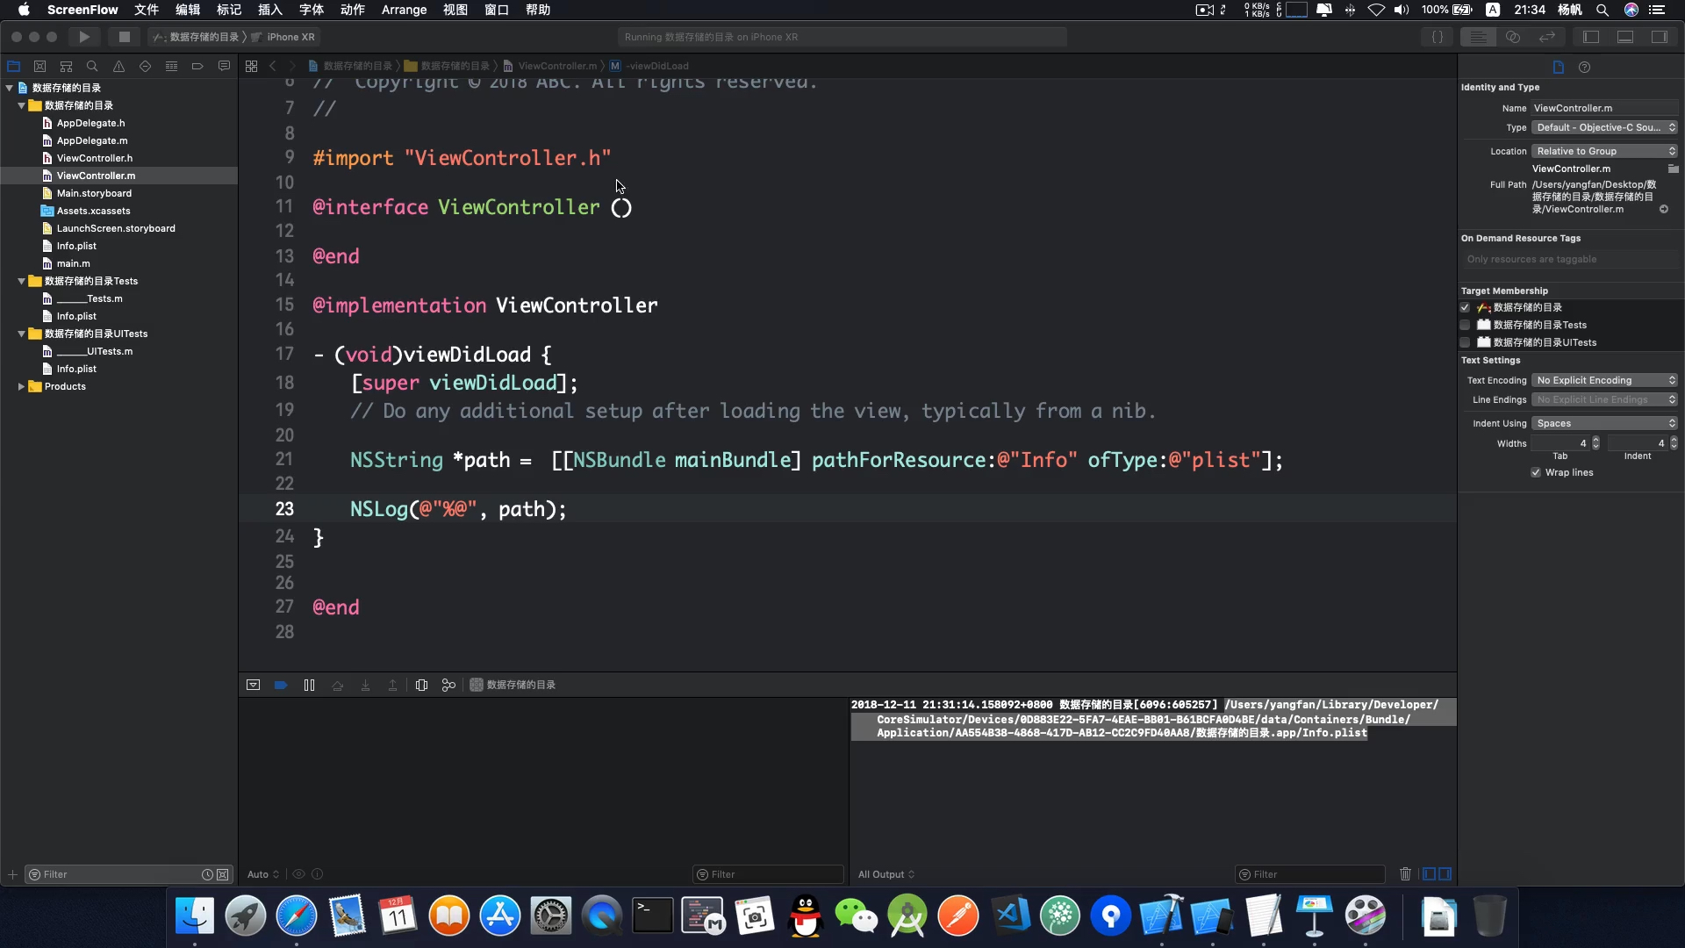Select Main.storyboard in navigator

pos(94,193)
